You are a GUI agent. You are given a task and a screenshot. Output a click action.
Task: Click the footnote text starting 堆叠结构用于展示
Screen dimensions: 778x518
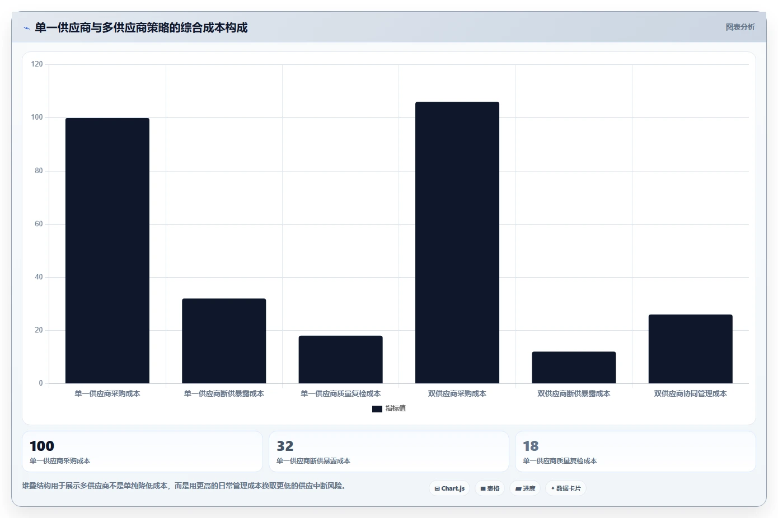coord(185,486)
